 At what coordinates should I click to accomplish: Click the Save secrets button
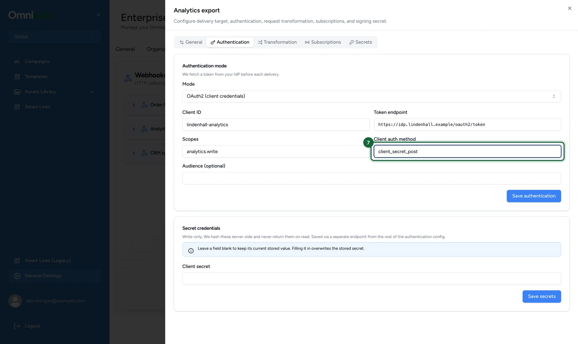pyautogui.click(x=542, y=297)
